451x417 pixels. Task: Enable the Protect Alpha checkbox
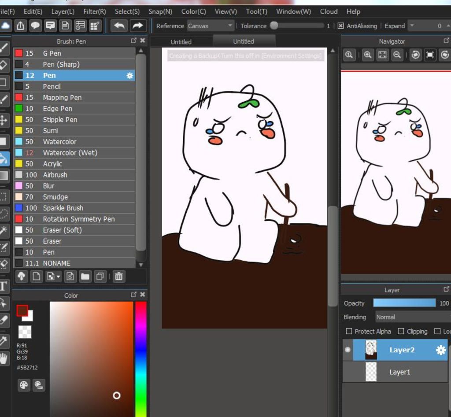[349, 331]
